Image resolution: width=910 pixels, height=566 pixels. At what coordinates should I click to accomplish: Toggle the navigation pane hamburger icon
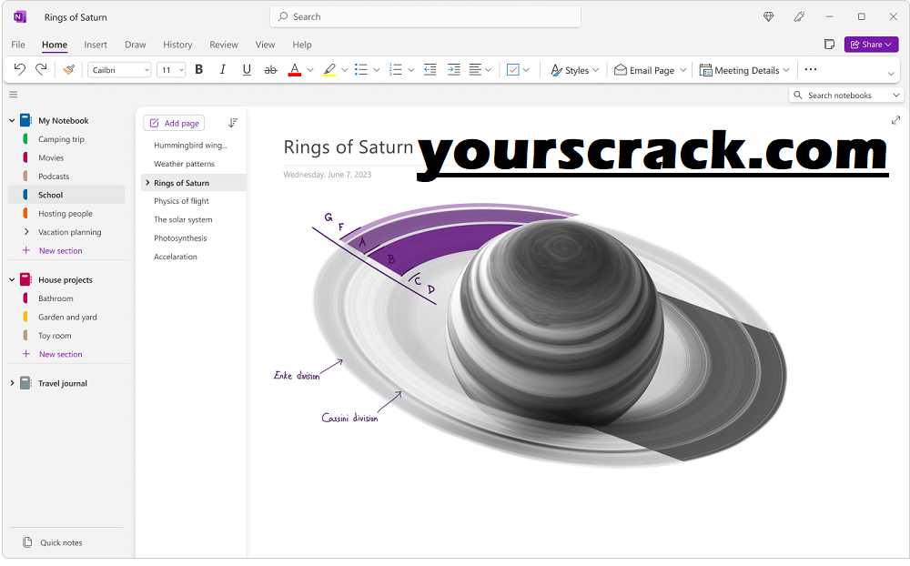tap(14, 95)
